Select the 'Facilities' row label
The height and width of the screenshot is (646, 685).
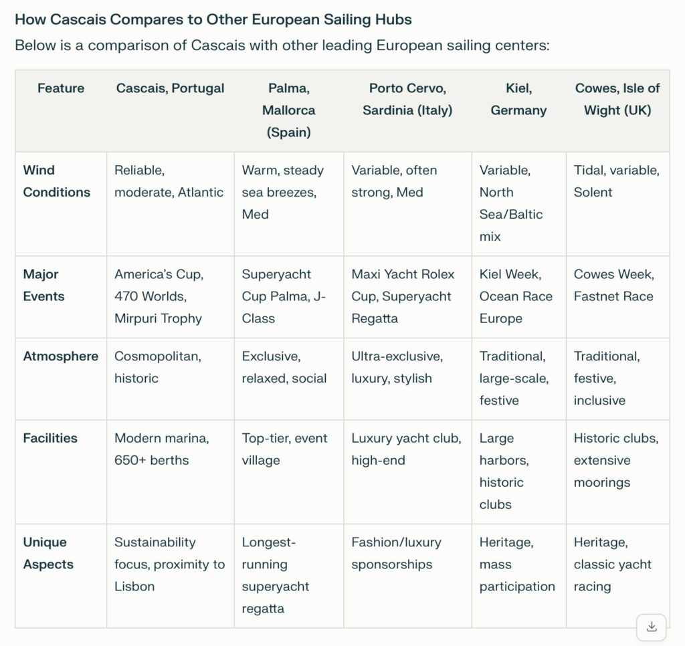tap(50, 438)
